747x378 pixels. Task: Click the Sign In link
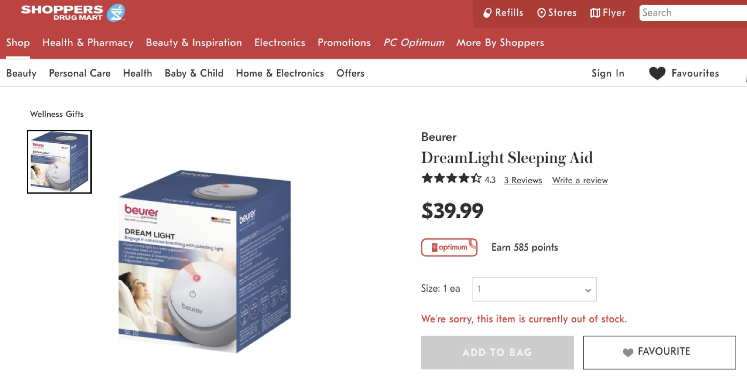coord(608,73)
